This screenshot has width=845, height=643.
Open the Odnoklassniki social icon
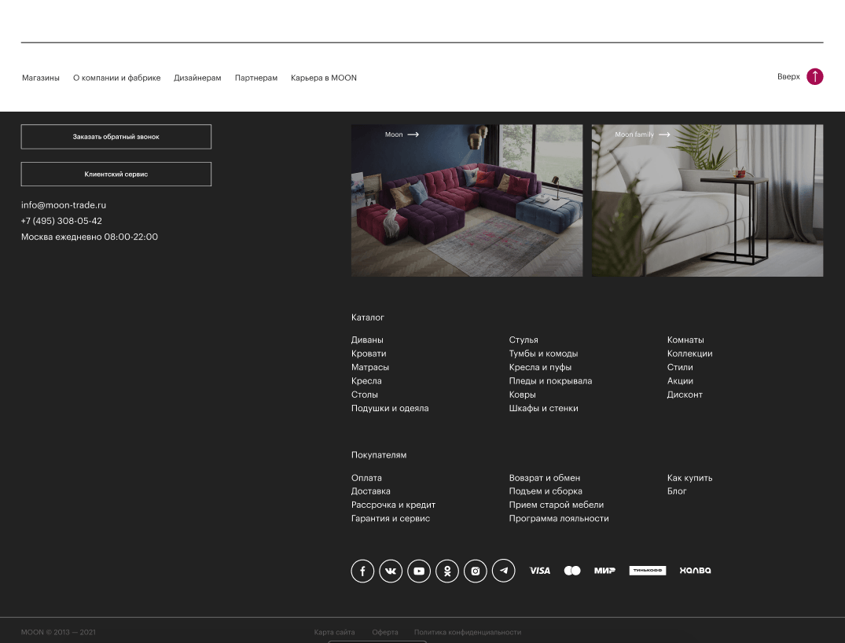(447, 571)
